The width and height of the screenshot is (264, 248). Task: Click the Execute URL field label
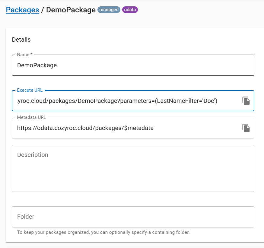(30, 90)
